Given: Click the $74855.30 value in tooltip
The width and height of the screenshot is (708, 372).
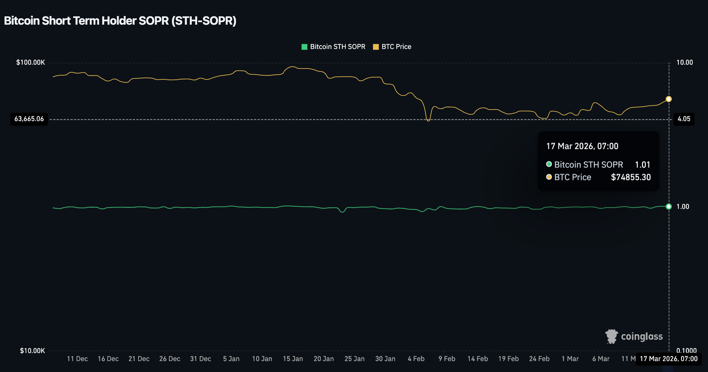Looking at the screenshot, I should (631, 177).
